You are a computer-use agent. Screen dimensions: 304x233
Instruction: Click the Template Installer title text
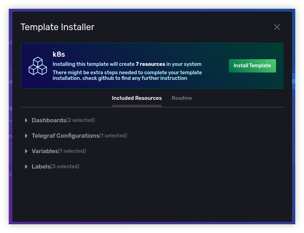pos(57,27)
